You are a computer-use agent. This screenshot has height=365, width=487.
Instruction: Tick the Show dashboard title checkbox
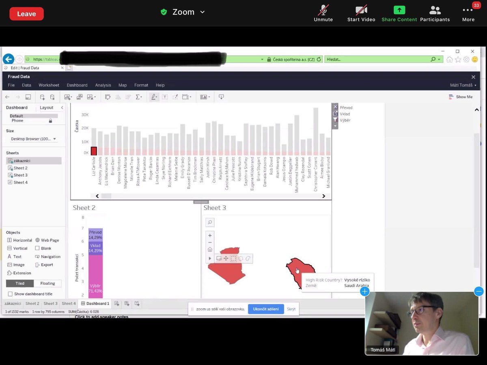pyautogui.click(x=10, y=294)
